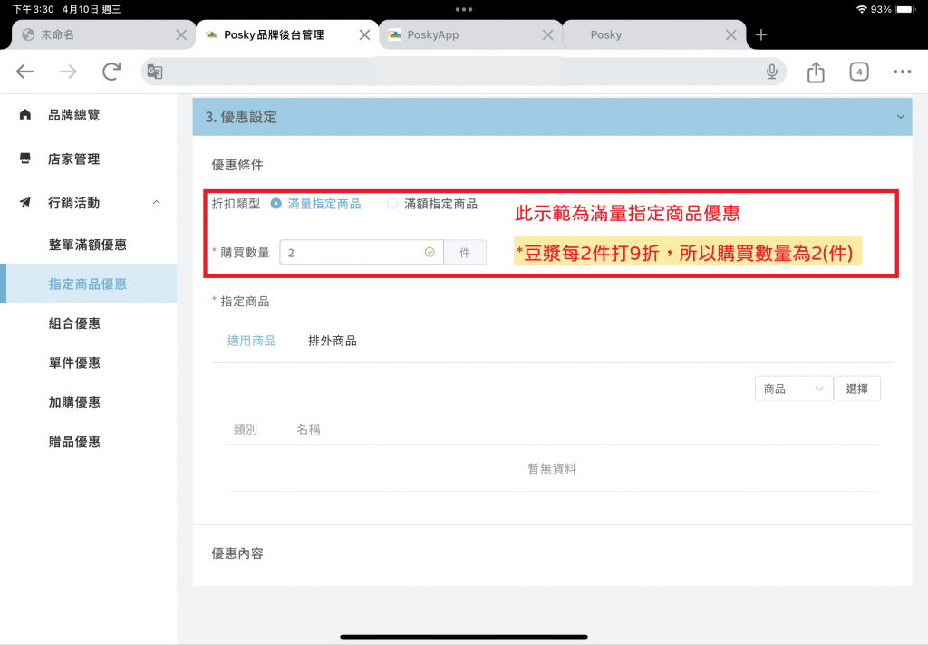
Task: Open the browser three-dot menu
Action: point(902,72)
